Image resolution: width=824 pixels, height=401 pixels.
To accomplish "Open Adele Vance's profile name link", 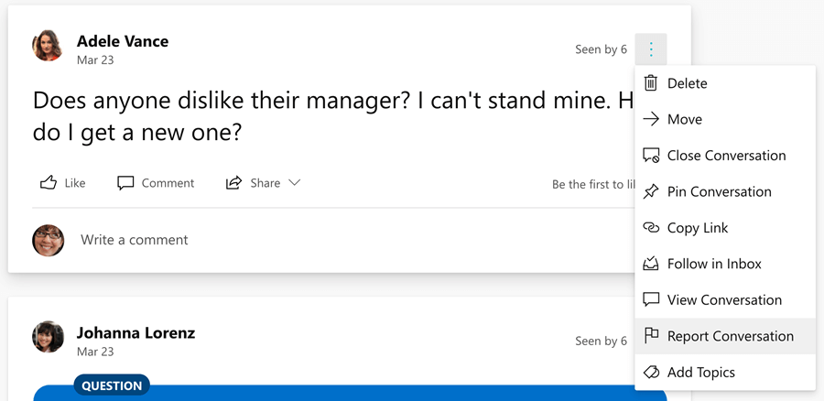I will tap(123, 41).
